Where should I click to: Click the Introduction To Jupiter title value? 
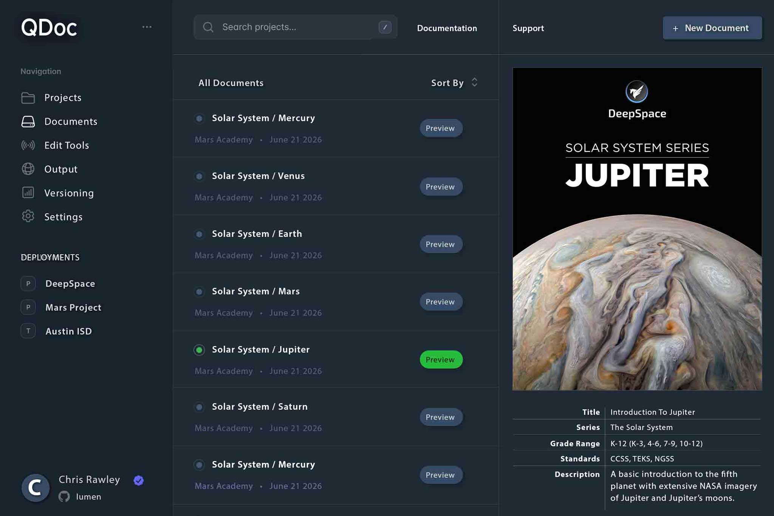(652, 412)
